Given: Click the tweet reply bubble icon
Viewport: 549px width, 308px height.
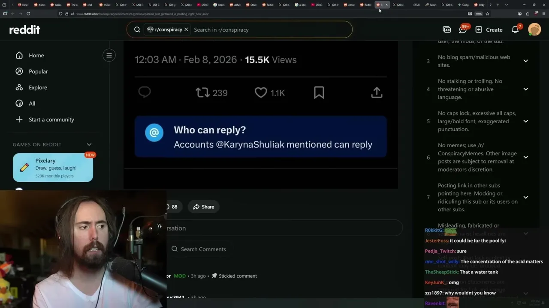Looking at the screenshot, I should [x=145, y=92].
